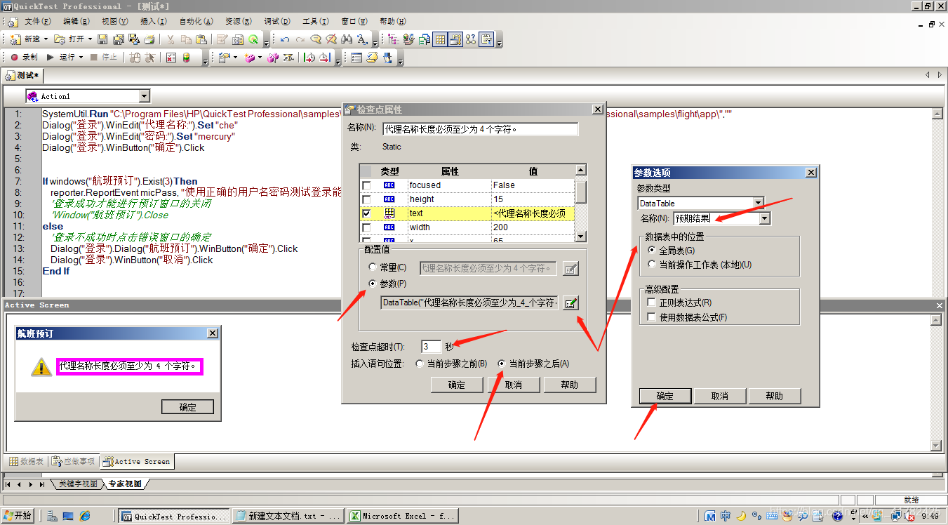Click 确定 in the 参数选项 dialog
This screenshot has width=948, height=525.
click(665, 396)
